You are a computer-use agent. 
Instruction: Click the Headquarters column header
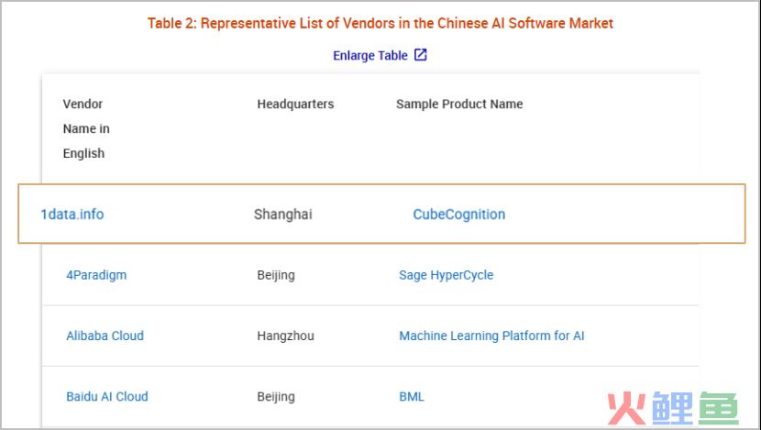[x=295, y=104]
